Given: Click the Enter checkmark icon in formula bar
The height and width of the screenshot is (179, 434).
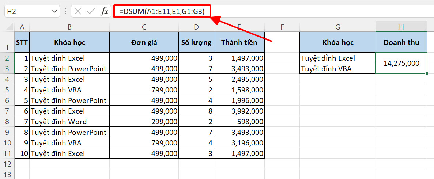Looking at the screenshot, I should click(91, 11).
